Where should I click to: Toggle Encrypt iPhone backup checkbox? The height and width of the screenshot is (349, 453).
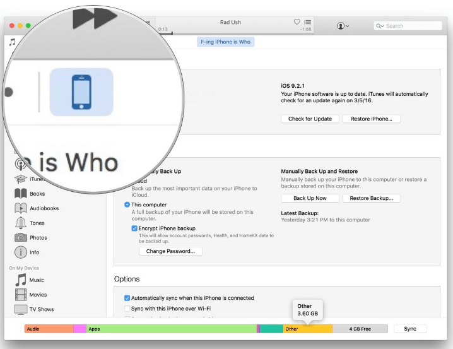(x=134, y=228)
